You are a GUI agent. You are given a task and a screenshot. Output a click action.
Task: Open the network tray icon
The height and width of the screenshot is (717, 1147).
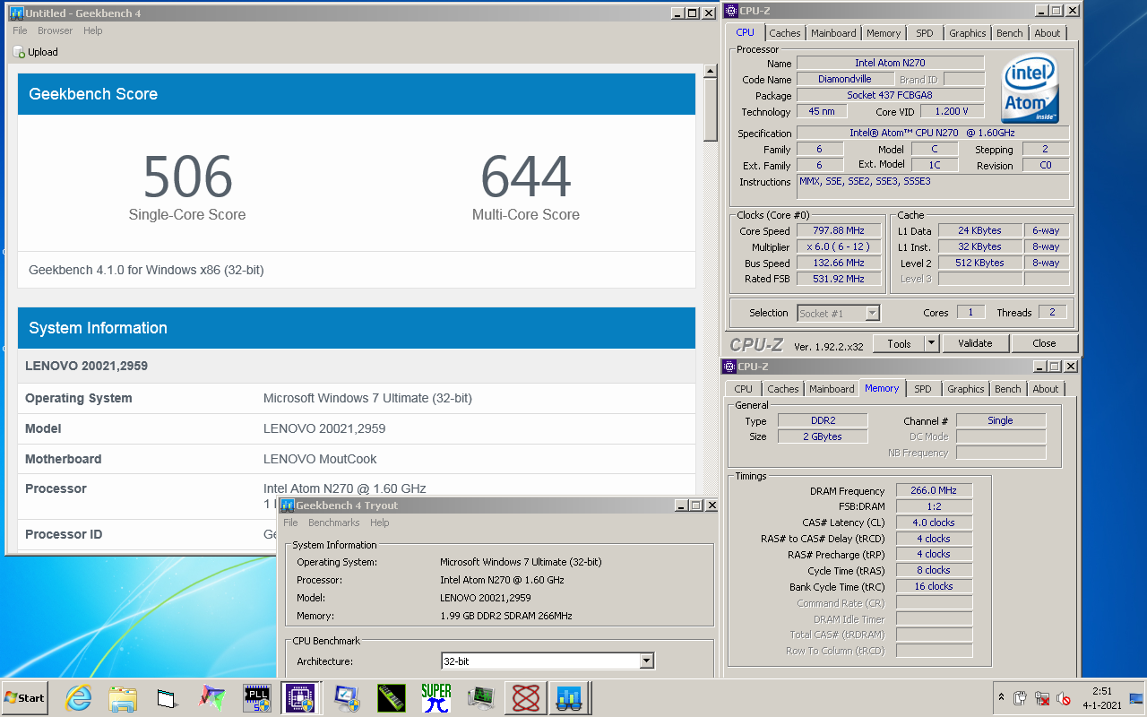point(1042,698)
